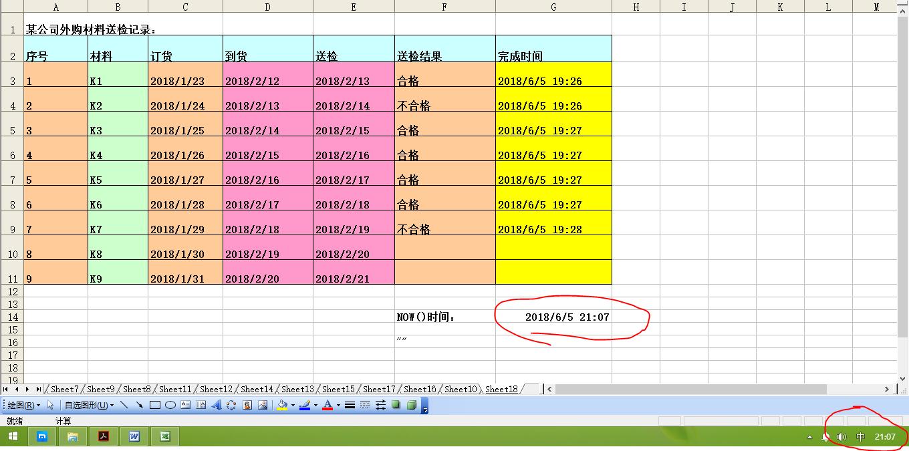Select the cell showing NOW()时间 value
Viewport: 909px width, 451px height.
pos(553,317)
